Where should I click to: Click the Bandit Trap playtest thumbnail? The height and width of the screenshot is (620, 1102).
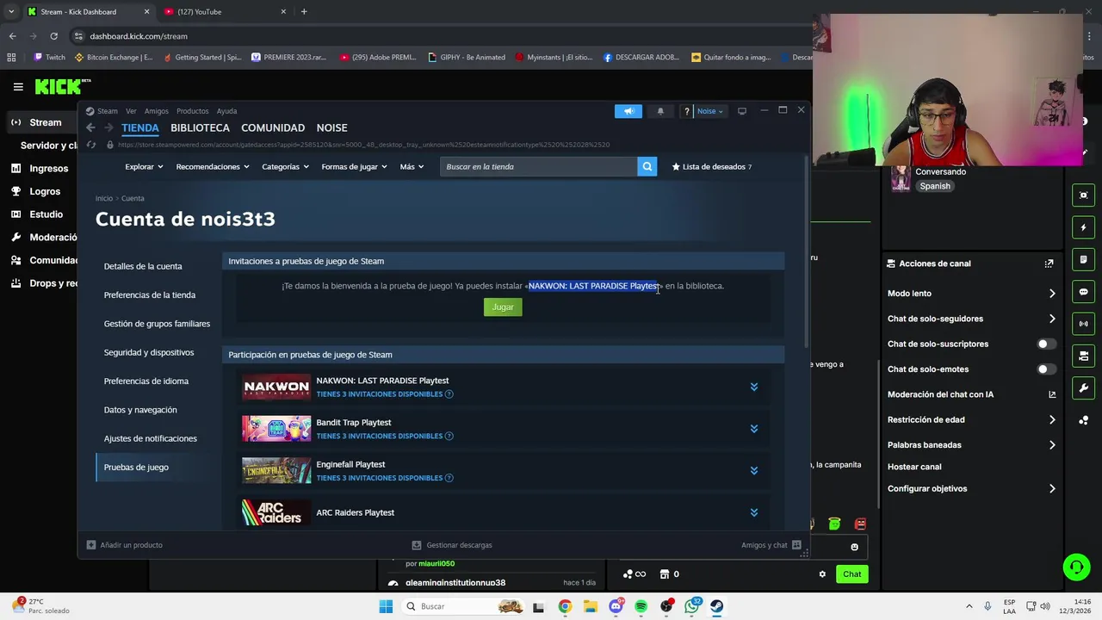(x=276, y=429)
